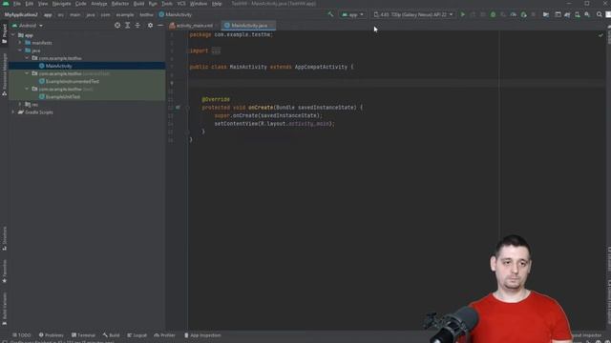Open the Device Manager toolbar icon

click(x=577, y=15)
